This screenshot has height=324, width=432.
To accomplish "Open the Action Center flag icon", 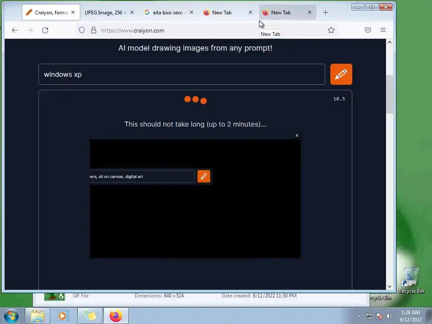I will pos(379,316).
